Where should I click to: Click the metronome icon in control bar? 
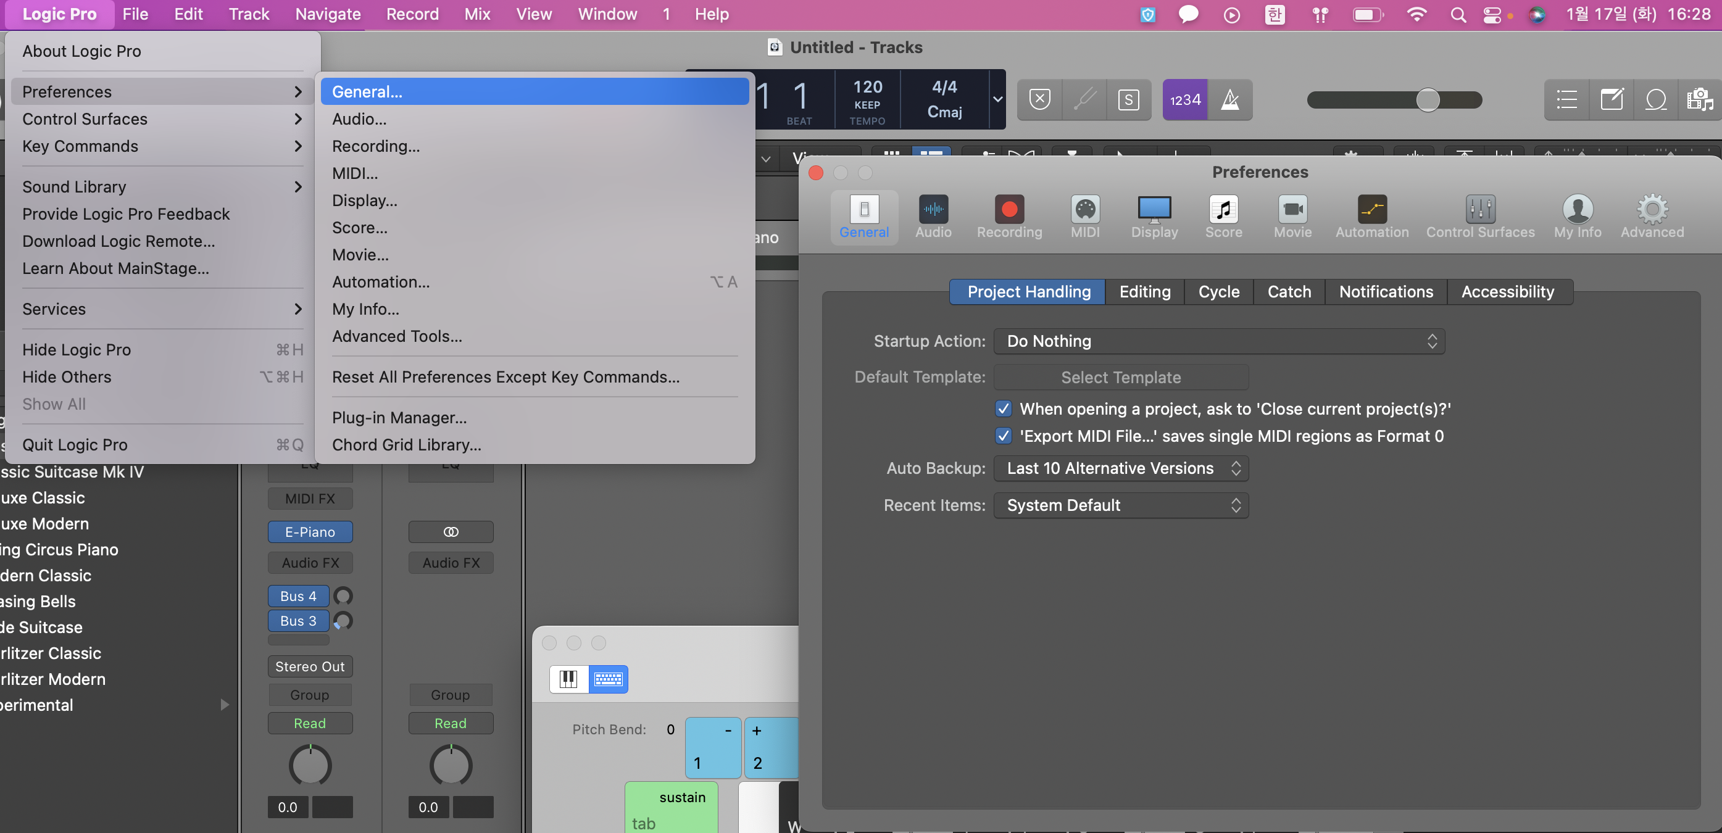pyautogui.click(x=1229, y=101)
